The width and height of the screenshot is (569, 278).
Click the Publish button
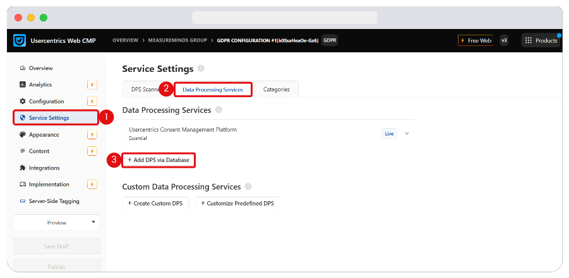click(x=57, y=267)
